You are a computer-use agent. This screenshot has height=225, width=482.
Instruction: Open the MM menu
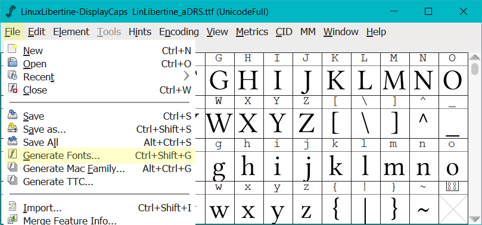point(308,32)
